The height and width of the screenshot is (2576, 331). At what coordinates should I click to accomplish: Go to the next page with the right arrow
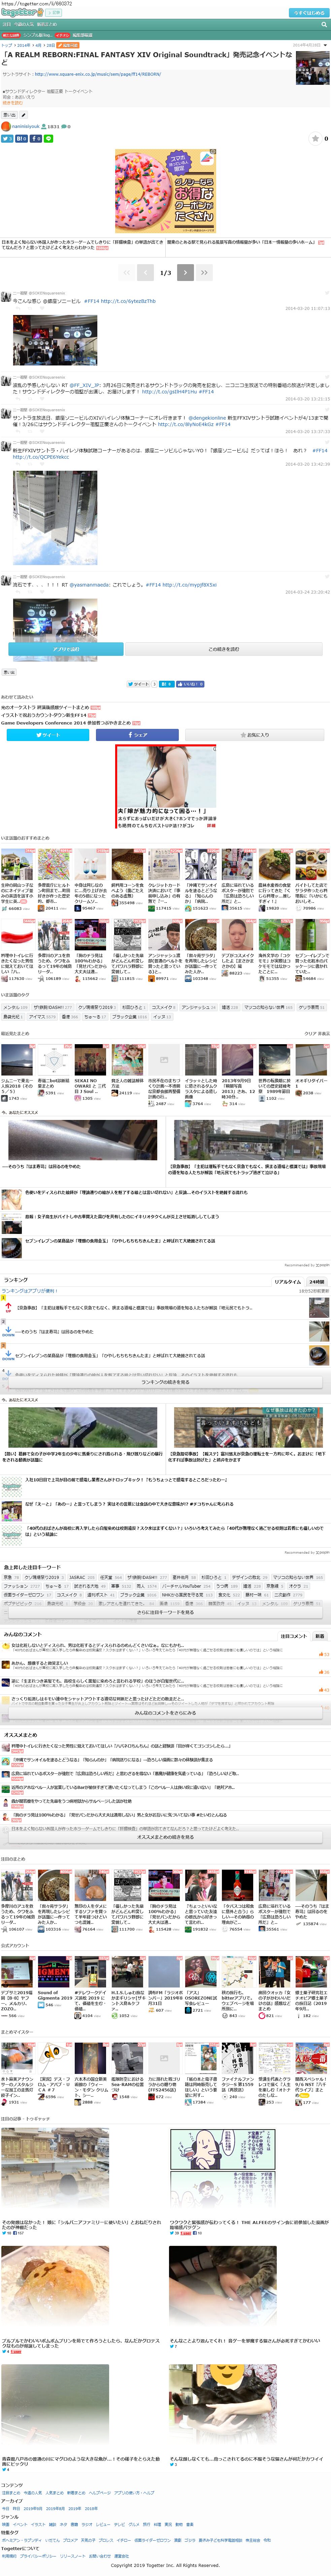tap(185, 272)
